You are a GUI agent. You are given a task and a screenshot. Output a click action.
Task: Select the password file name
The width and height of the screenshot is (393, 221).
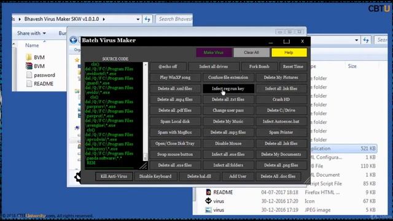tap(44, 75)
